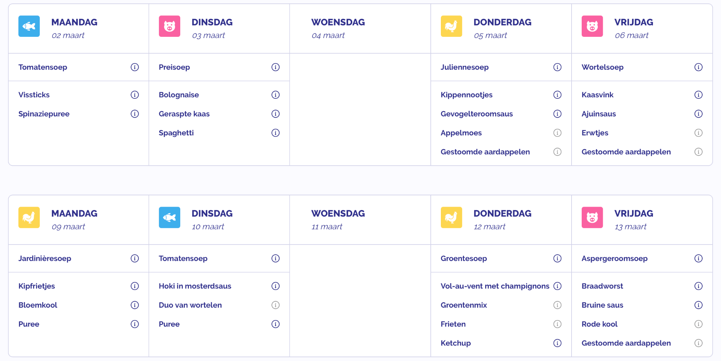This screenshot has height=361, width=721.
Task: Open the Spinaziepuree dish link
Action: click(44, 114)
